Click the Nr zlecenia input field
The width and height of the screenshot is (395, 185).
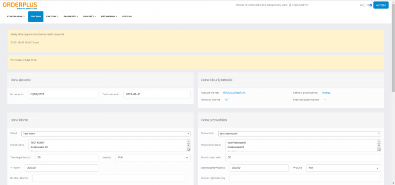tap(63, 94)
